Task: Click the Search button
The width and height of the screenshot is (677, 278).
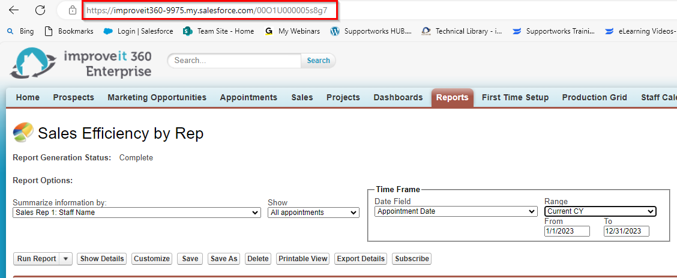Action: [x=318, y=61]
